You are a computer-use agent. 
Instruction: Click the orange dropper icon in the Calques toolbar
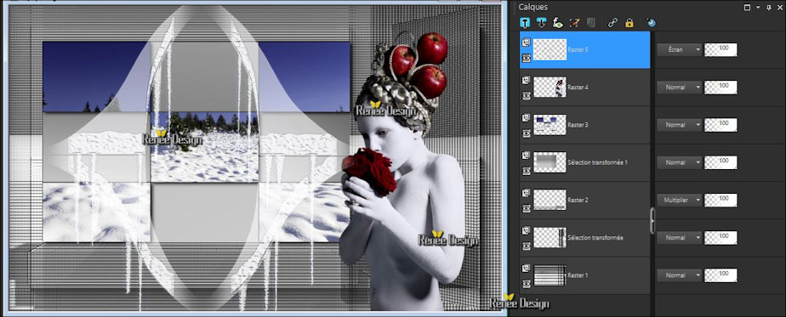pos(574,23)
